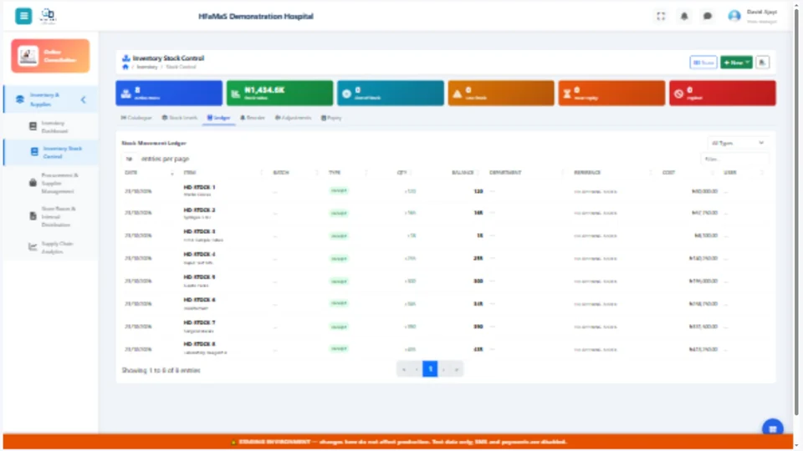Click item HD-STOCK-8 in ledger
Viewport: 803px width, 451px height.
coord(199,344)
